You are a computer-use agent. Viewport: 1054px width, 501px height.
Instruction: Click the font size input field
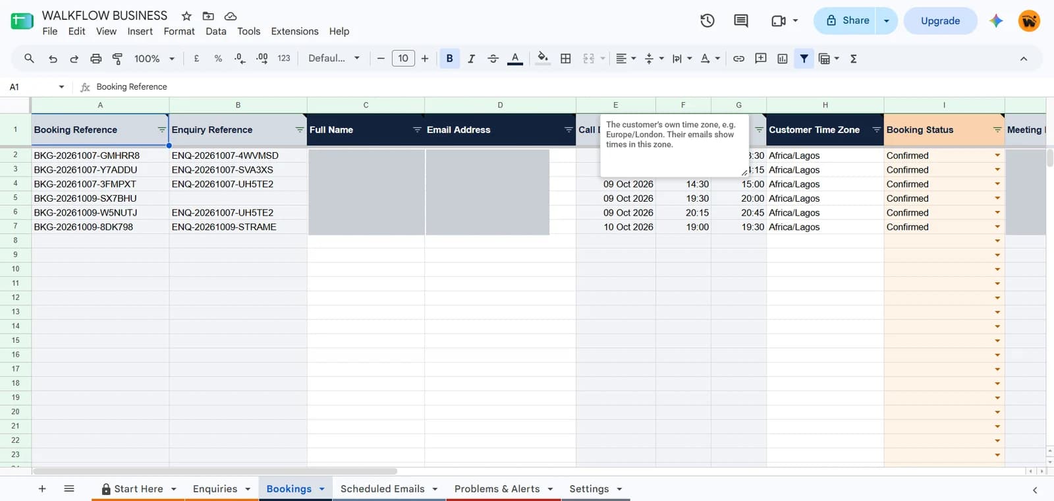[x=403, y=59]
